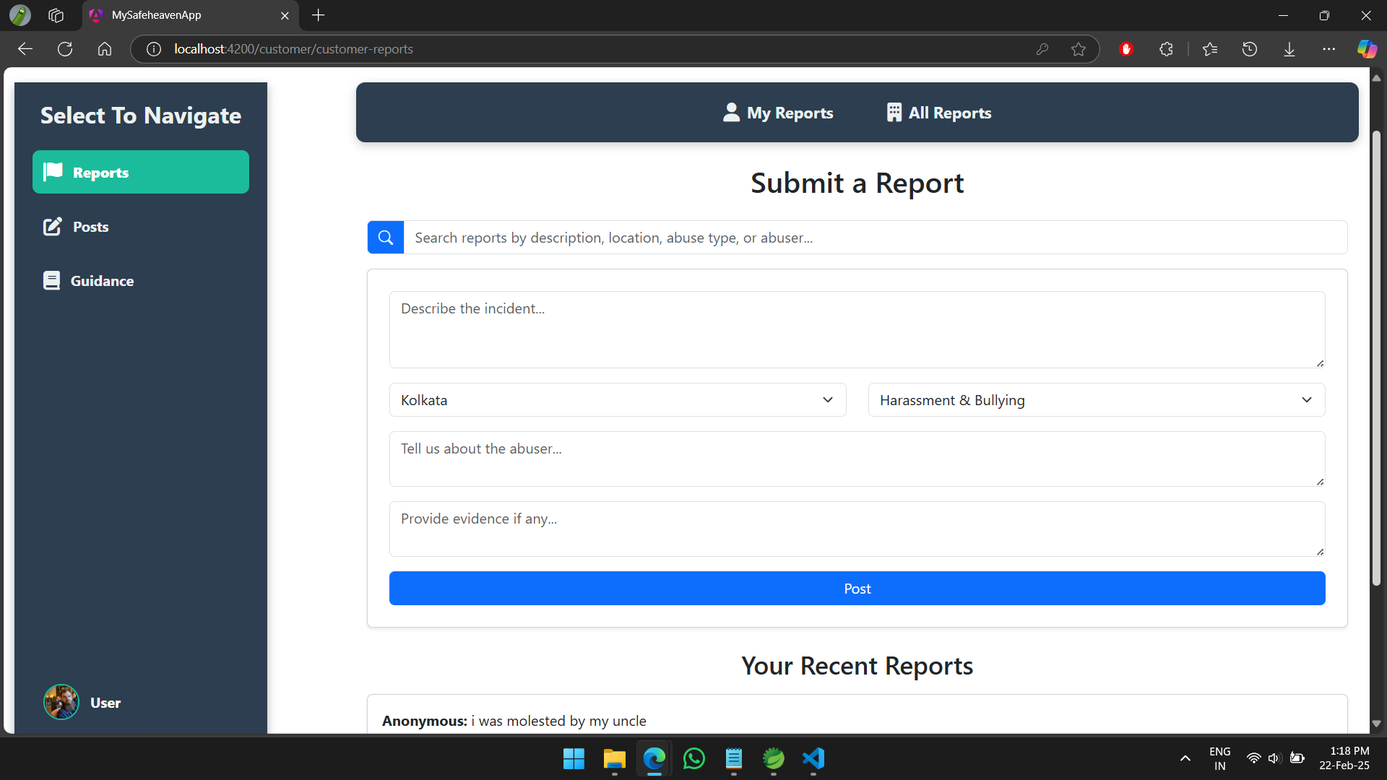The image size is (1387, 780).
Task: Show hidden system tray icons chevron
Action: [1185, 758]
